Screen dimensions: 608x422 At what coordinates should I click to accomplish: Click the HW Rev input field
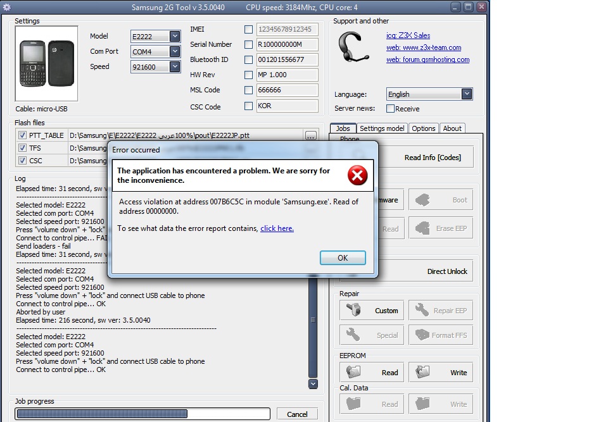coord(288,75)
